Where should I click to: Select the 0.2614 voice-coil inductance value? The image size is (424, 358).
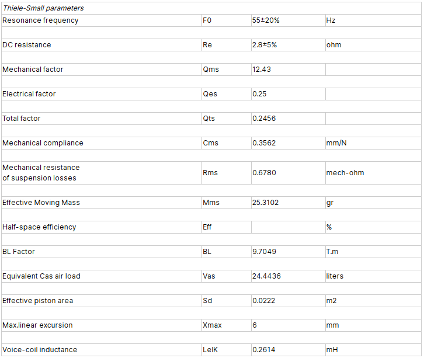(264, 350)
